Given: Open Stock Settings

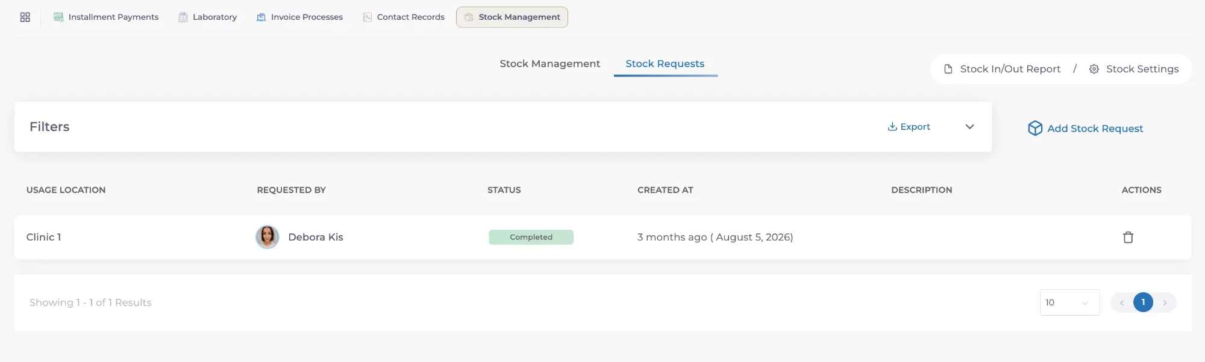Looking at the screenshot, I should [1134, 69].
